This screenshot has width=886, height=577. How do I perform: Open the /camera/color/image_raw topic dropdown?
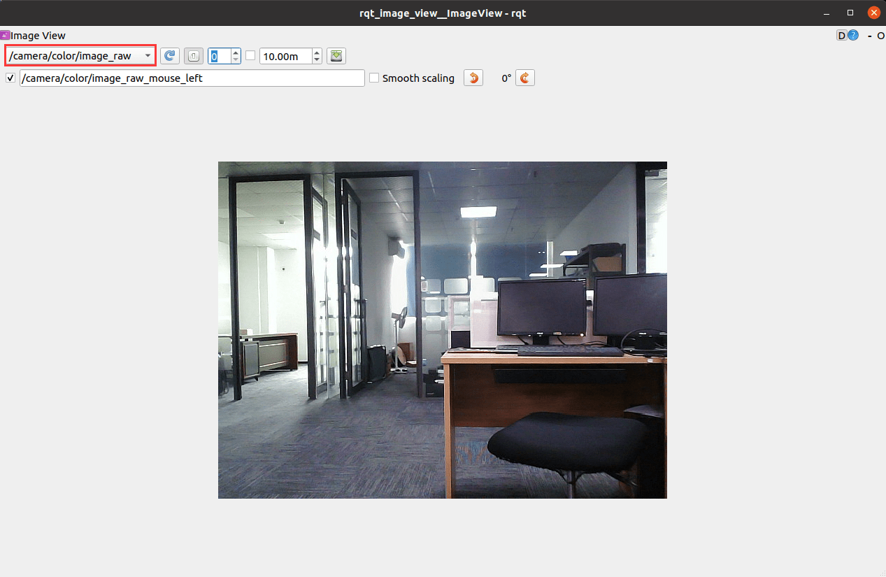[x=80, y=56]
